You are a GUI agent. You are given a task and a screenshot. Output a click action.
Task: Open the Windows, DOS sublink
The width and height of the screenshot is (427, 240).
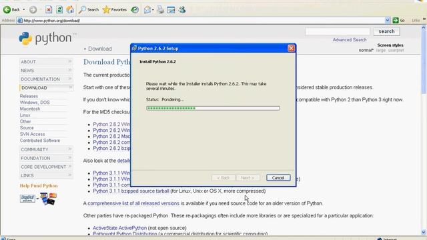pyautogui.click(x=35, y=102)
